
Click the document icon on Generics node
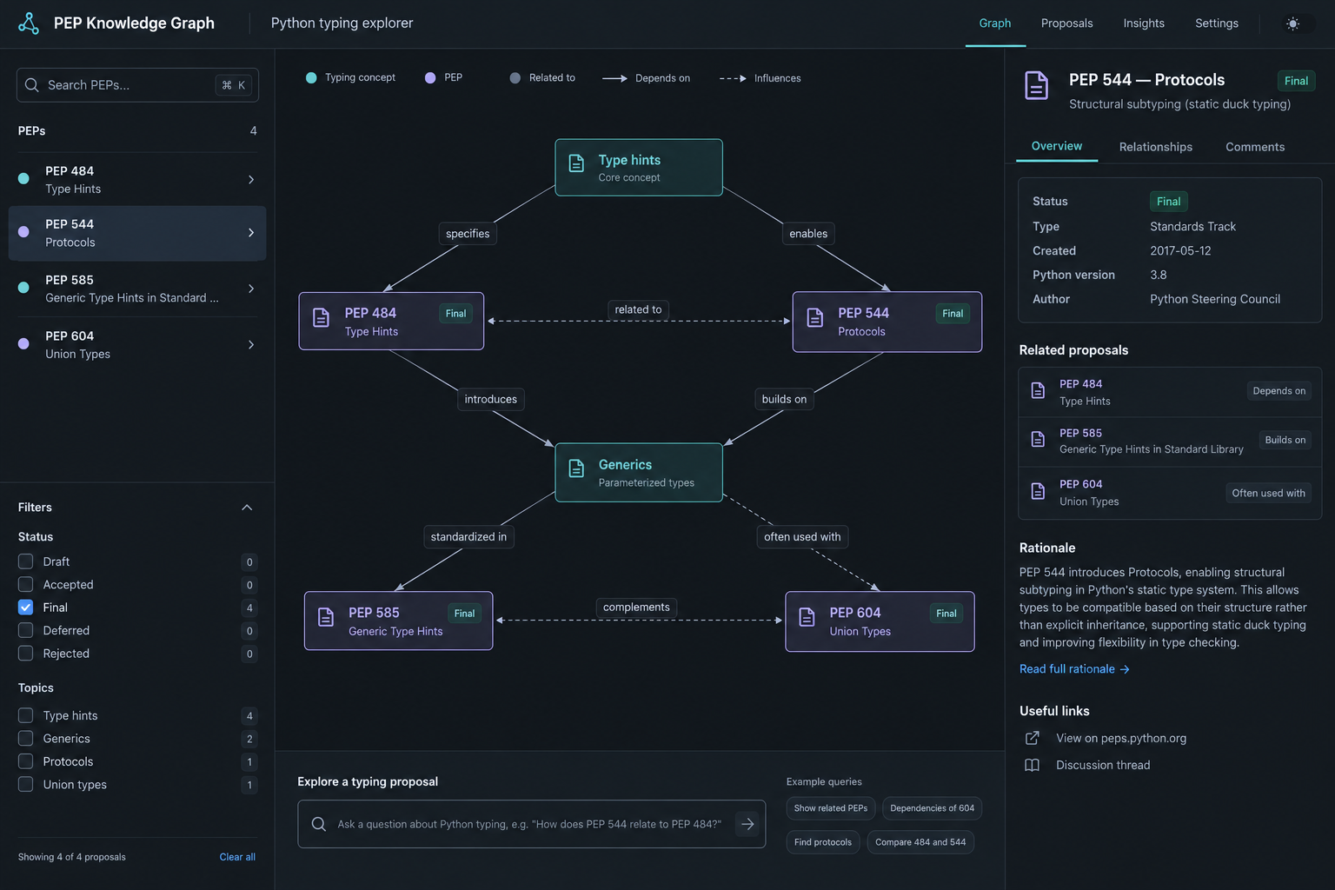(576, 468)
